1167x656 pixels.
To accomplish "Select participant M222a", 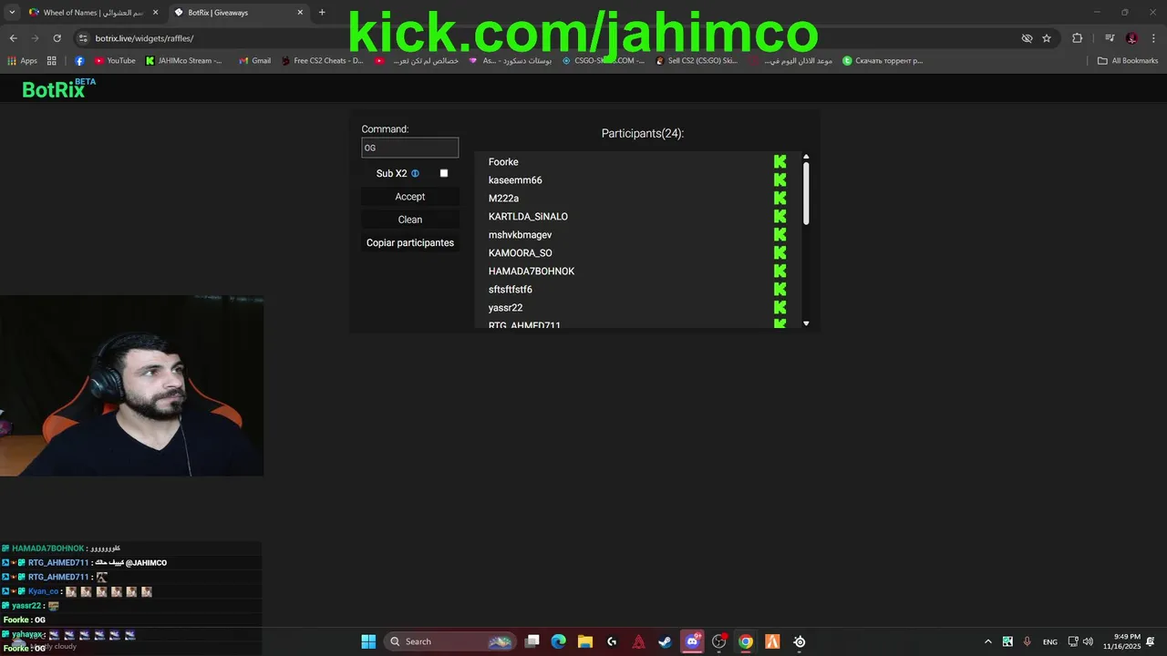I will coord(503,199).
